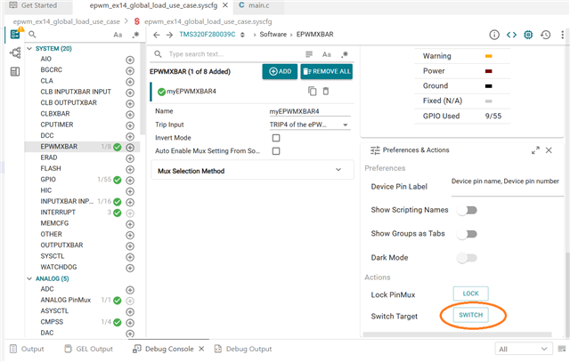
Task: Show the info icon panel
Action: point(494,35)
